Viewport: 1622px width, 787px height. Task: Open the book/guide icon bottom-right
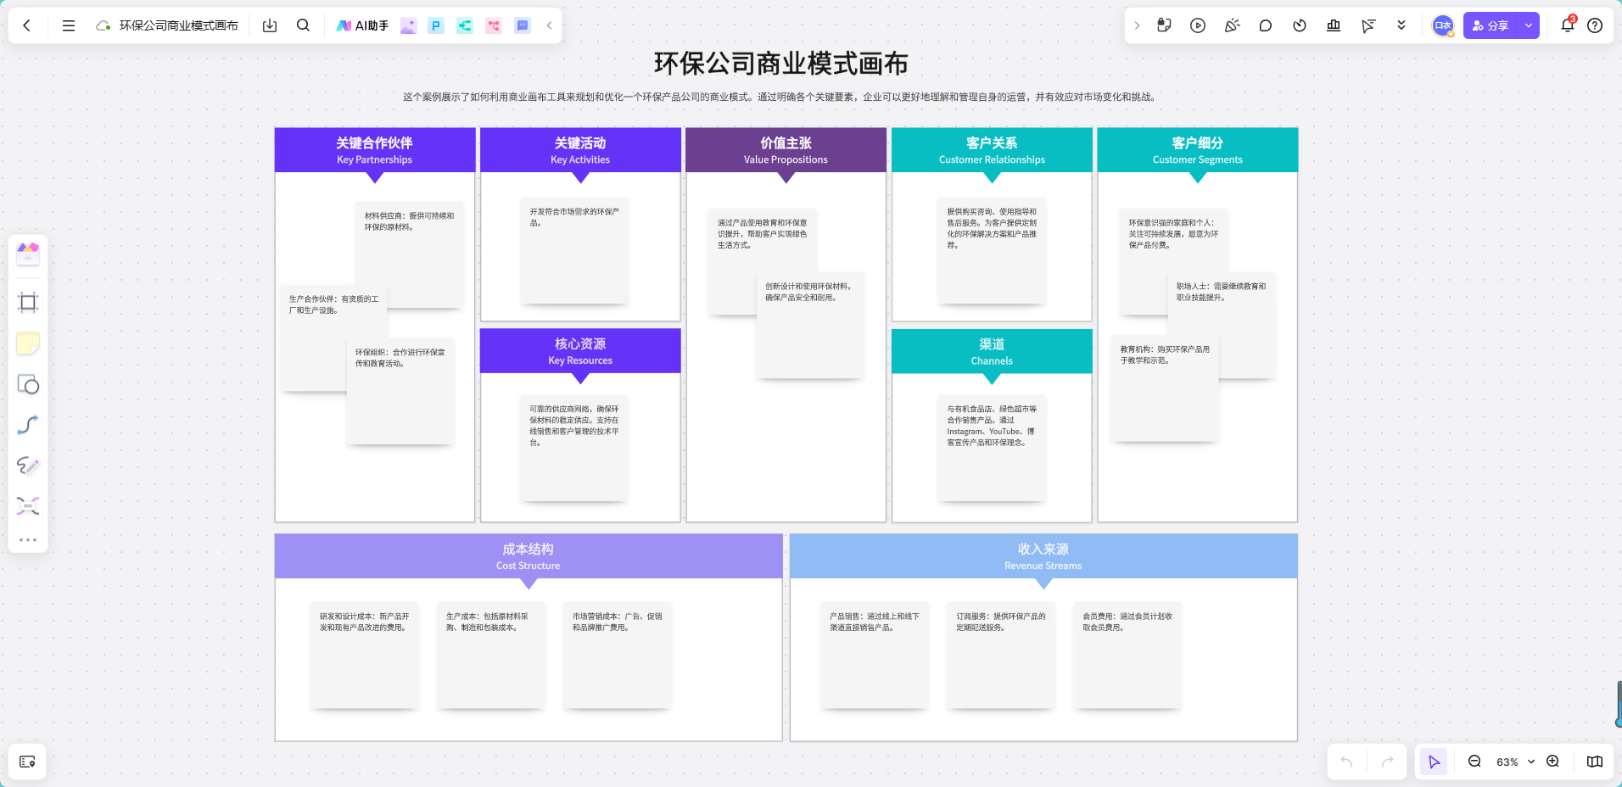coord(1595,762)
